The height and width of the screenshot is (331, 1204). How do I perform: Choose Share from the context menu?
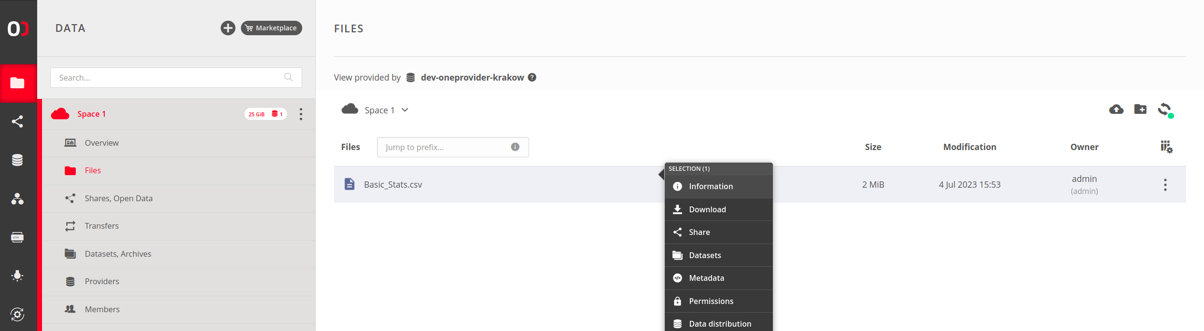[718, 232]
